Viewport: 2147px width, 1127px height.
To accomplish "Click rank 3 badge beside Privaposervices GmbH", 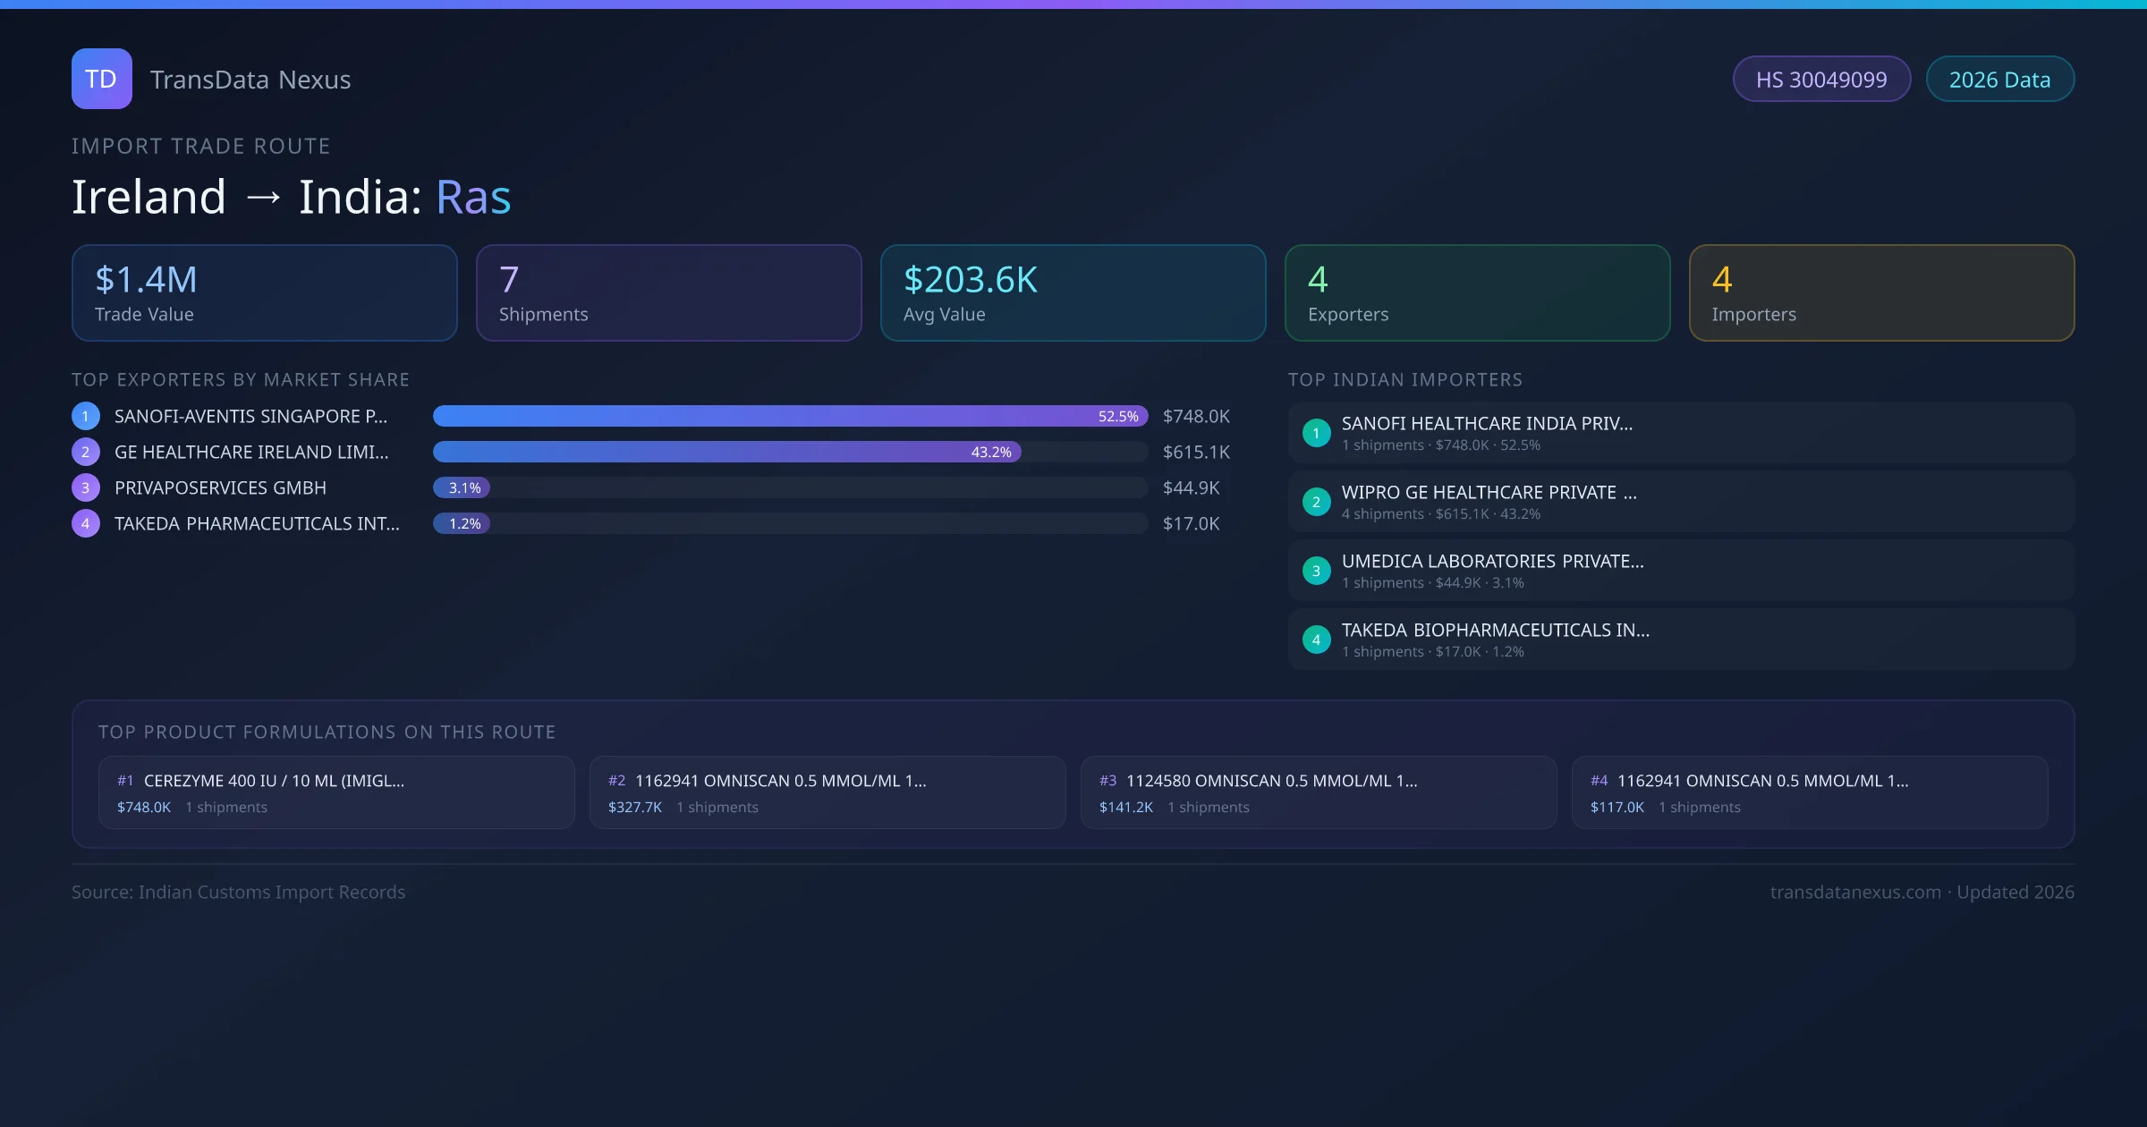I will tap(86, 487).
